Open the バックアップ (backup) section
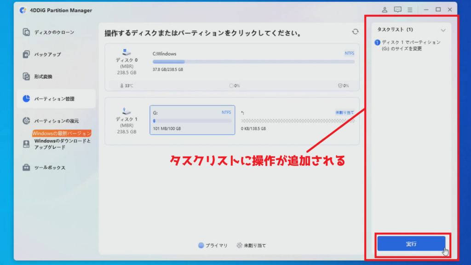 (47, 55)
